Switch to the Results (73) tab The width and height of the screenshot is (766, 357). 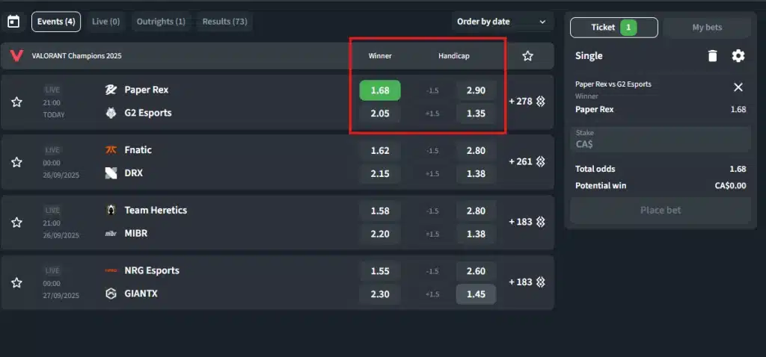[224, 22]
